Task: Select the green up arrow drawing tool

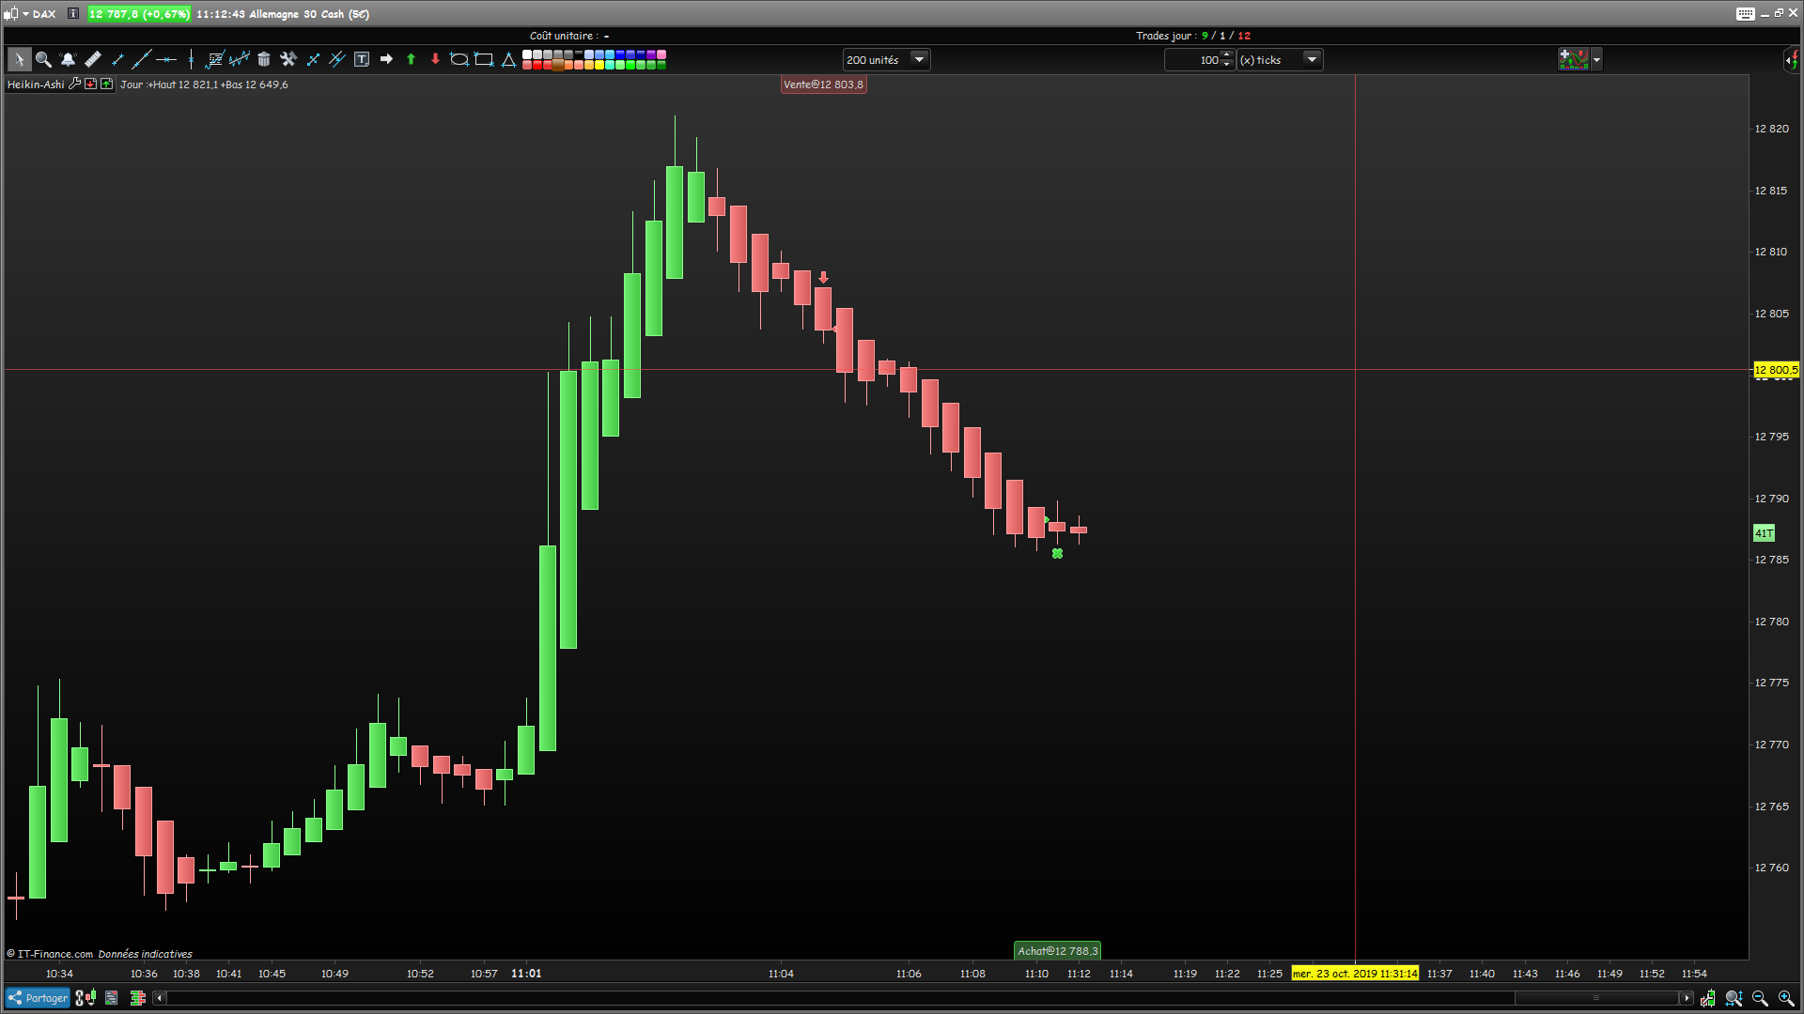Action: [411, 59]
